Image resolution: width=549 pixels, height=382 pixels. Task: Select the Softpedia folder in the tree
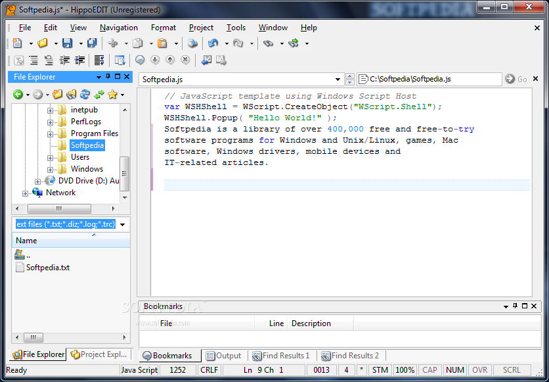(x=87, y=145)
